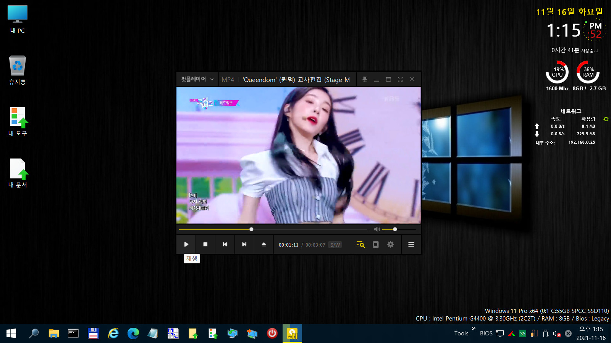Click the green 35 temperature tray icon
The width and height of the screenshot is (611, 343).
tap(523, 333)
